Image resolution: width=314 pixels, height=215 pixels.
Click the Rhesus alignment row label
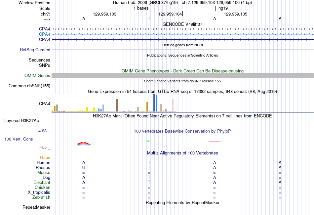click(x=43, y=167)
